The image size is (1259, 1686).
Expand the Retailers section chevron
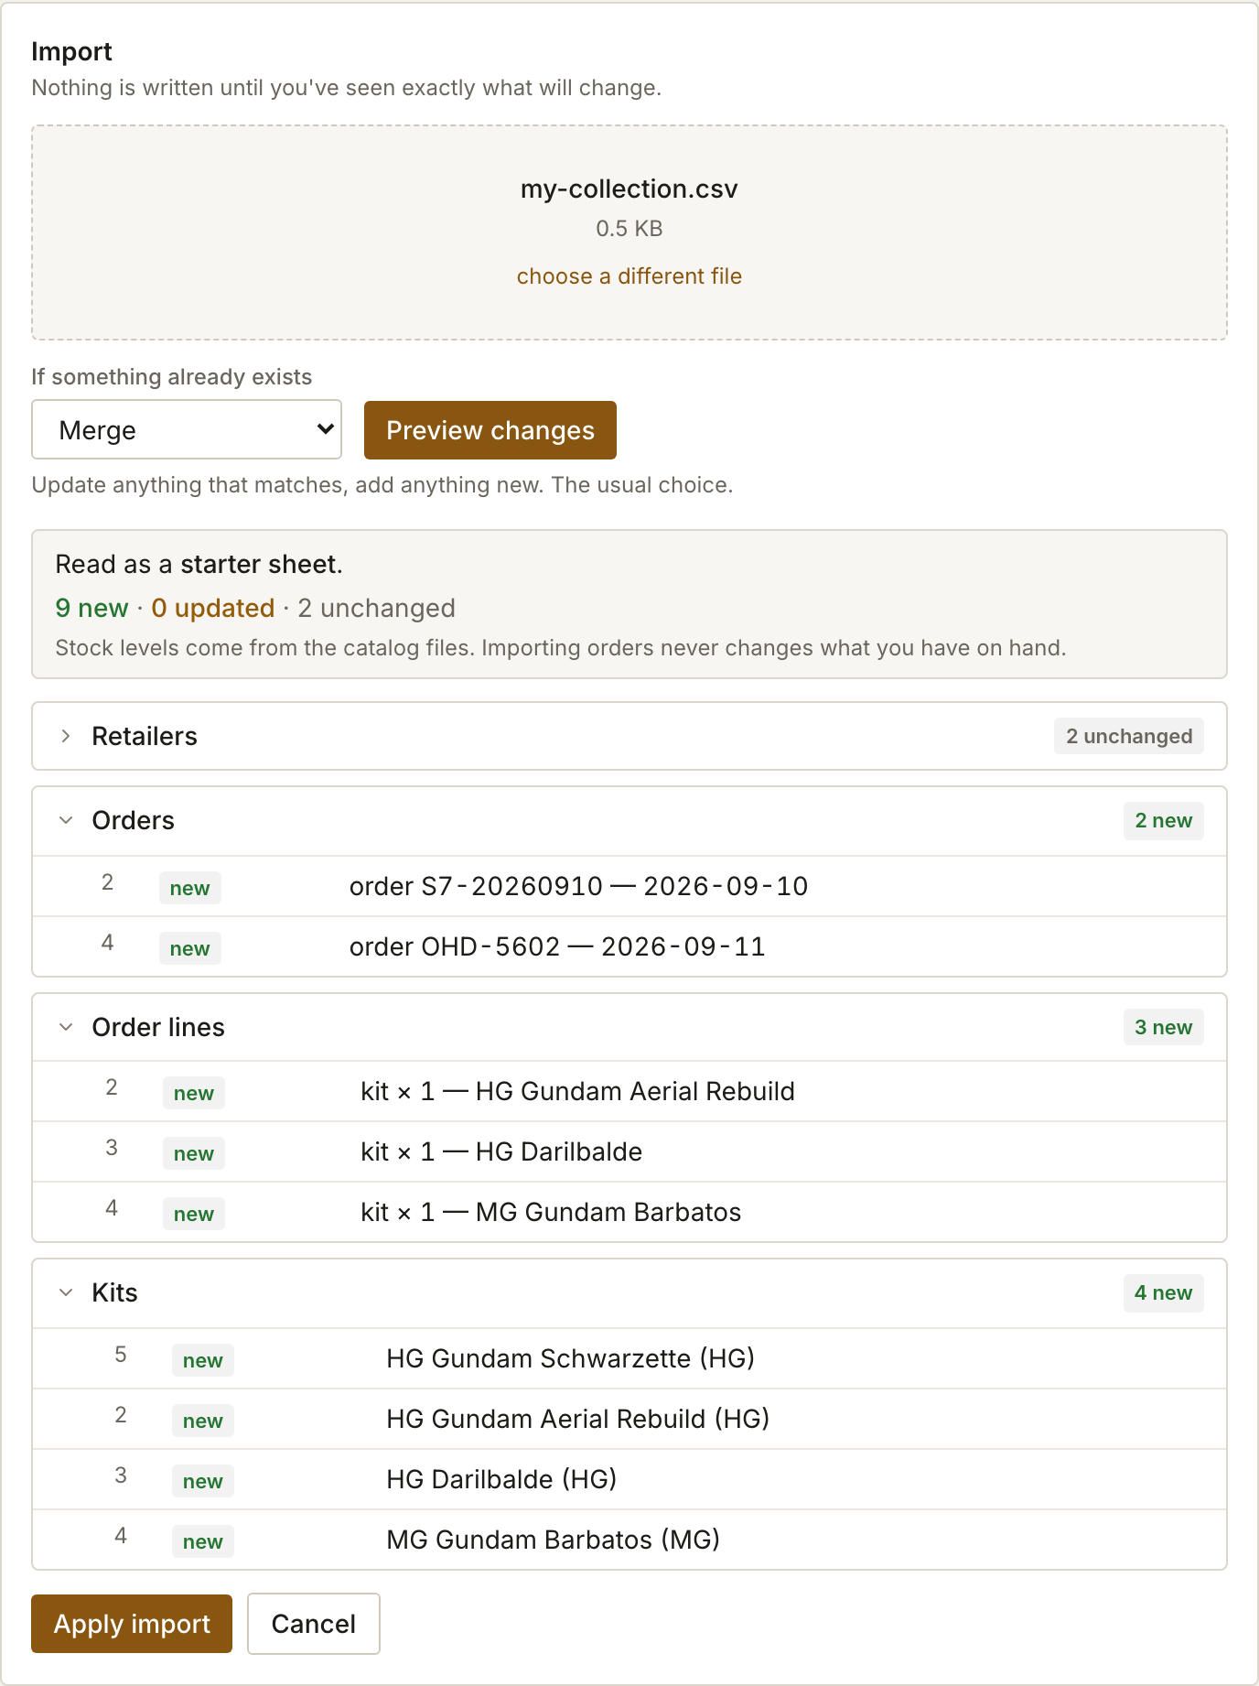tap(65, 736)
